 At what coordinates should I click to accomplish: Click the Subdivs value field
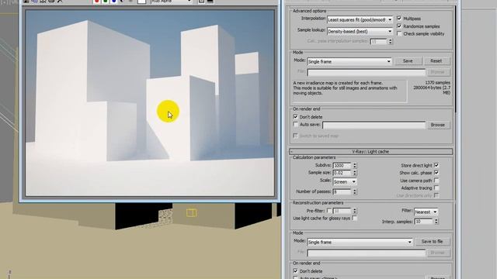342,165
